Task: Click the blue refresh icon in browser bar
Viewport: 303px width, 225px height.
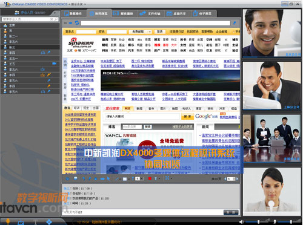Action: tap(77, 23)
